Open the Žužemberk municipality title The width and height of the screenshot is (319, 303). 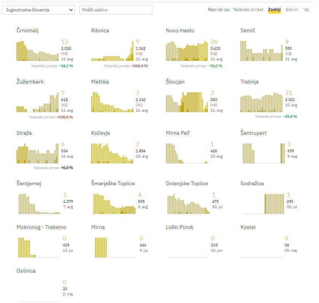pyautogui.click(x=30, y=82)
